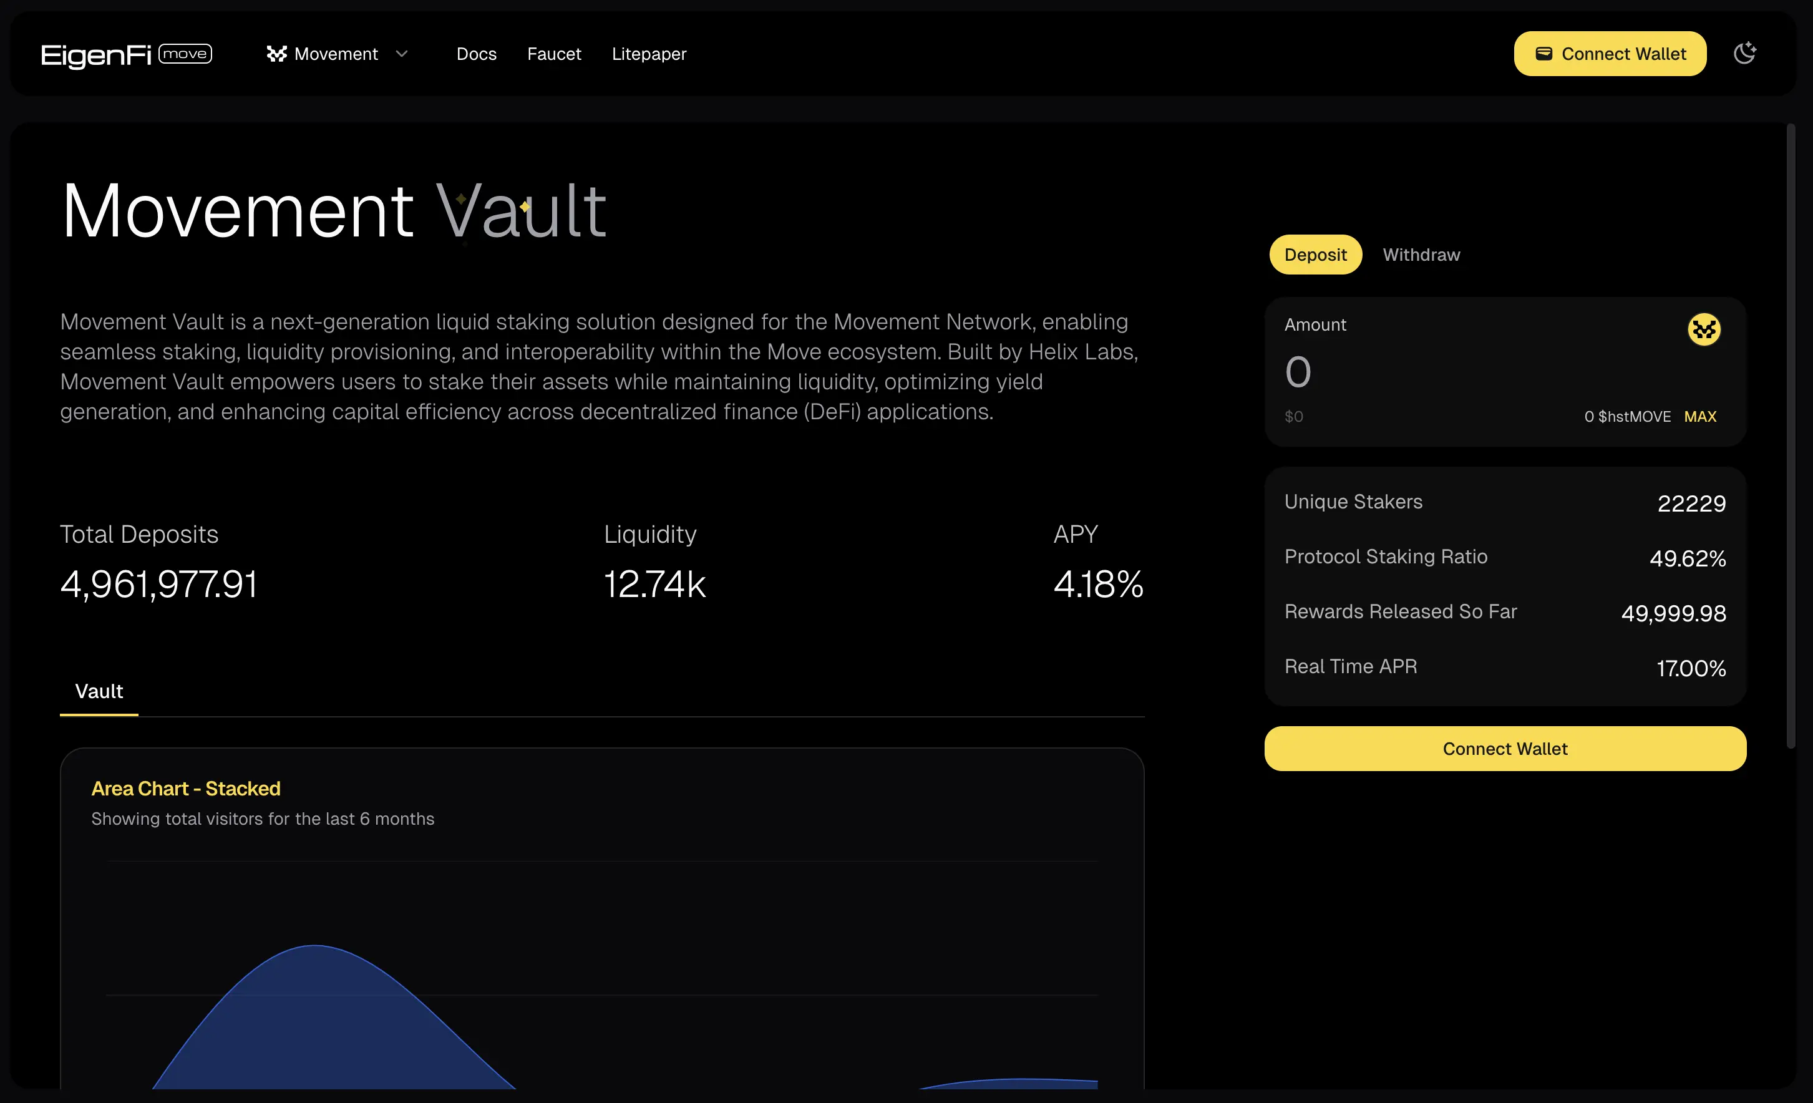Open the Litepaper link

coord(649,54)
